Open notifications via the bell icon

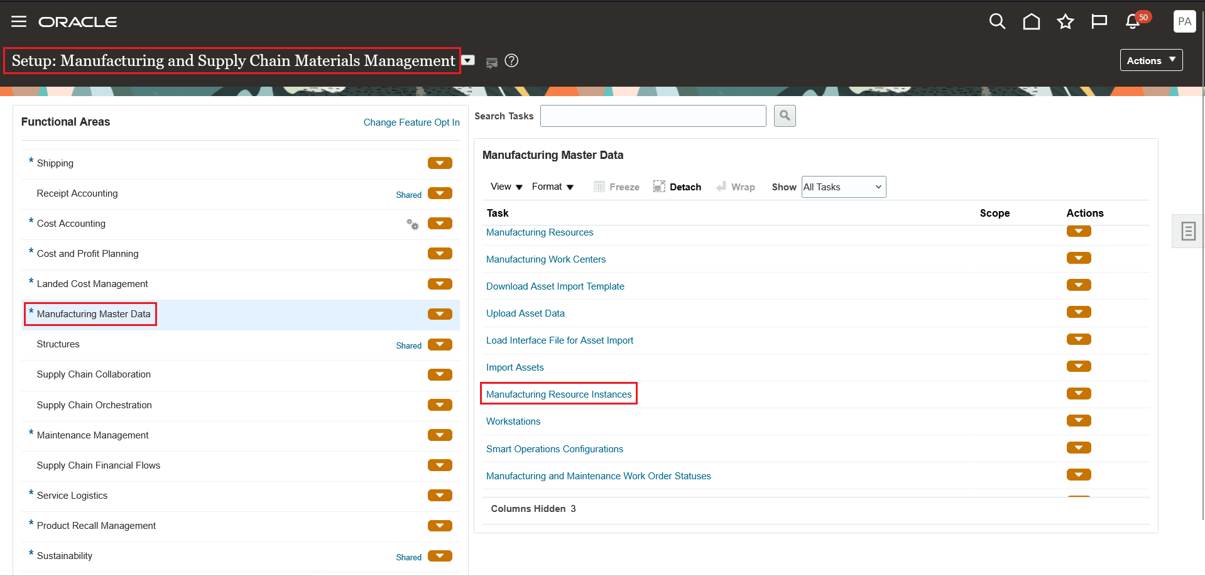coord(1131,21)
